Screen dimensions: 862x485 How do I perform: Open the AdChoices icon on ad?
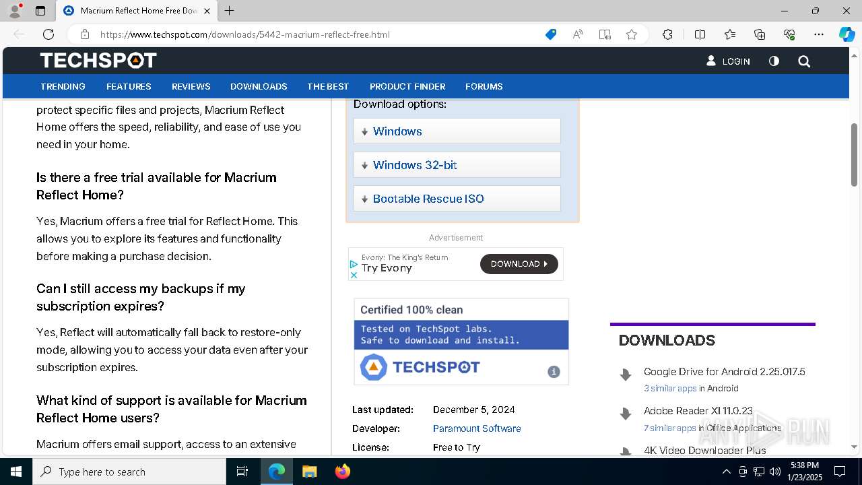point(354,265)
